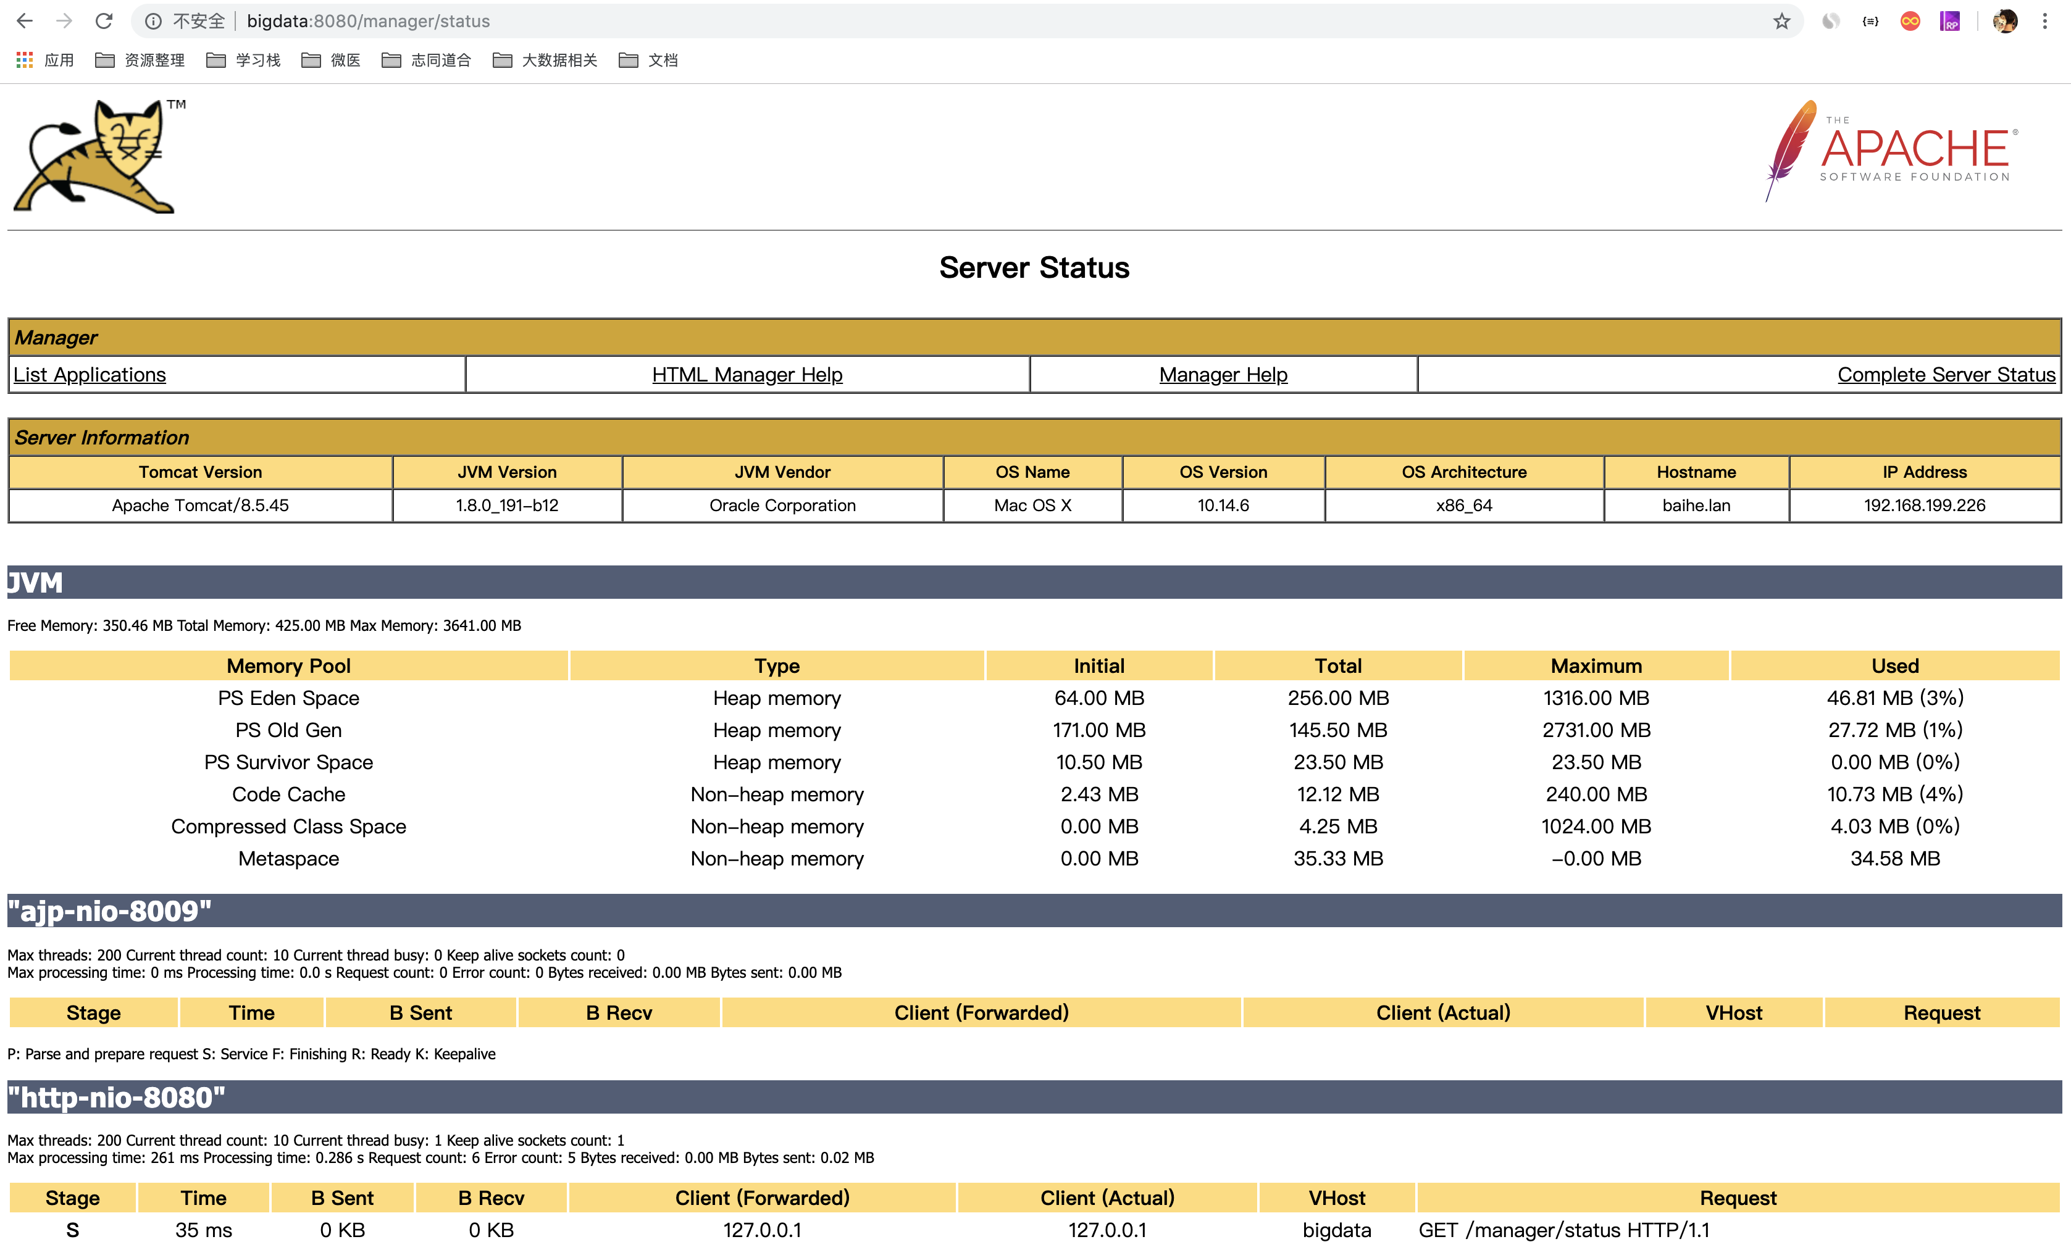2071x1242 pixels.
Task: Select the 35 ms time cell
Action: [203, 1230]
